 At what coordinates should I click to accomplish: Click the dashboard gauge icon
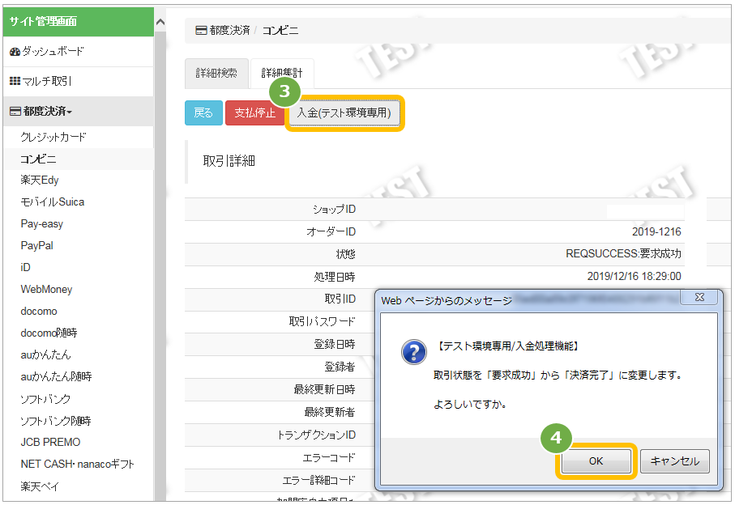pyautogui.click(x=15, y=52)
